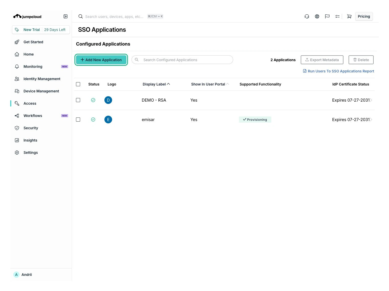Click Status column header

94,84
